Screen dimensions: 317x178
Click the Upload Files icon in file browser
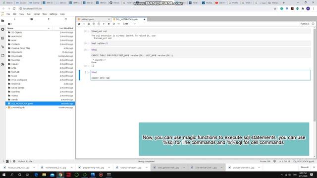point(49,19)
